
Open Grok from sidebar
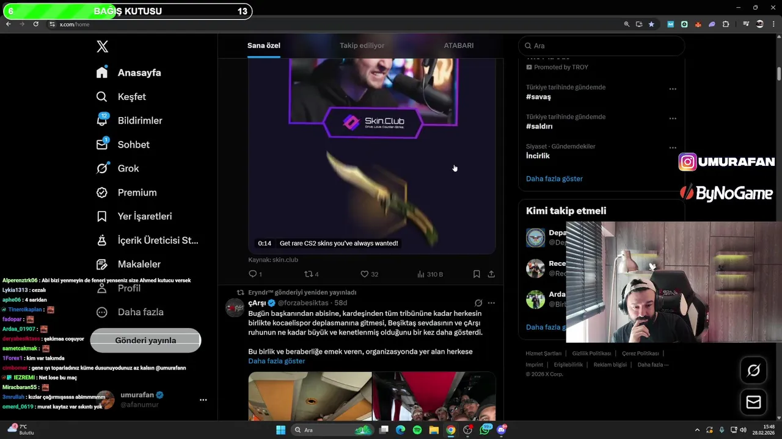[x=118, y=168]
